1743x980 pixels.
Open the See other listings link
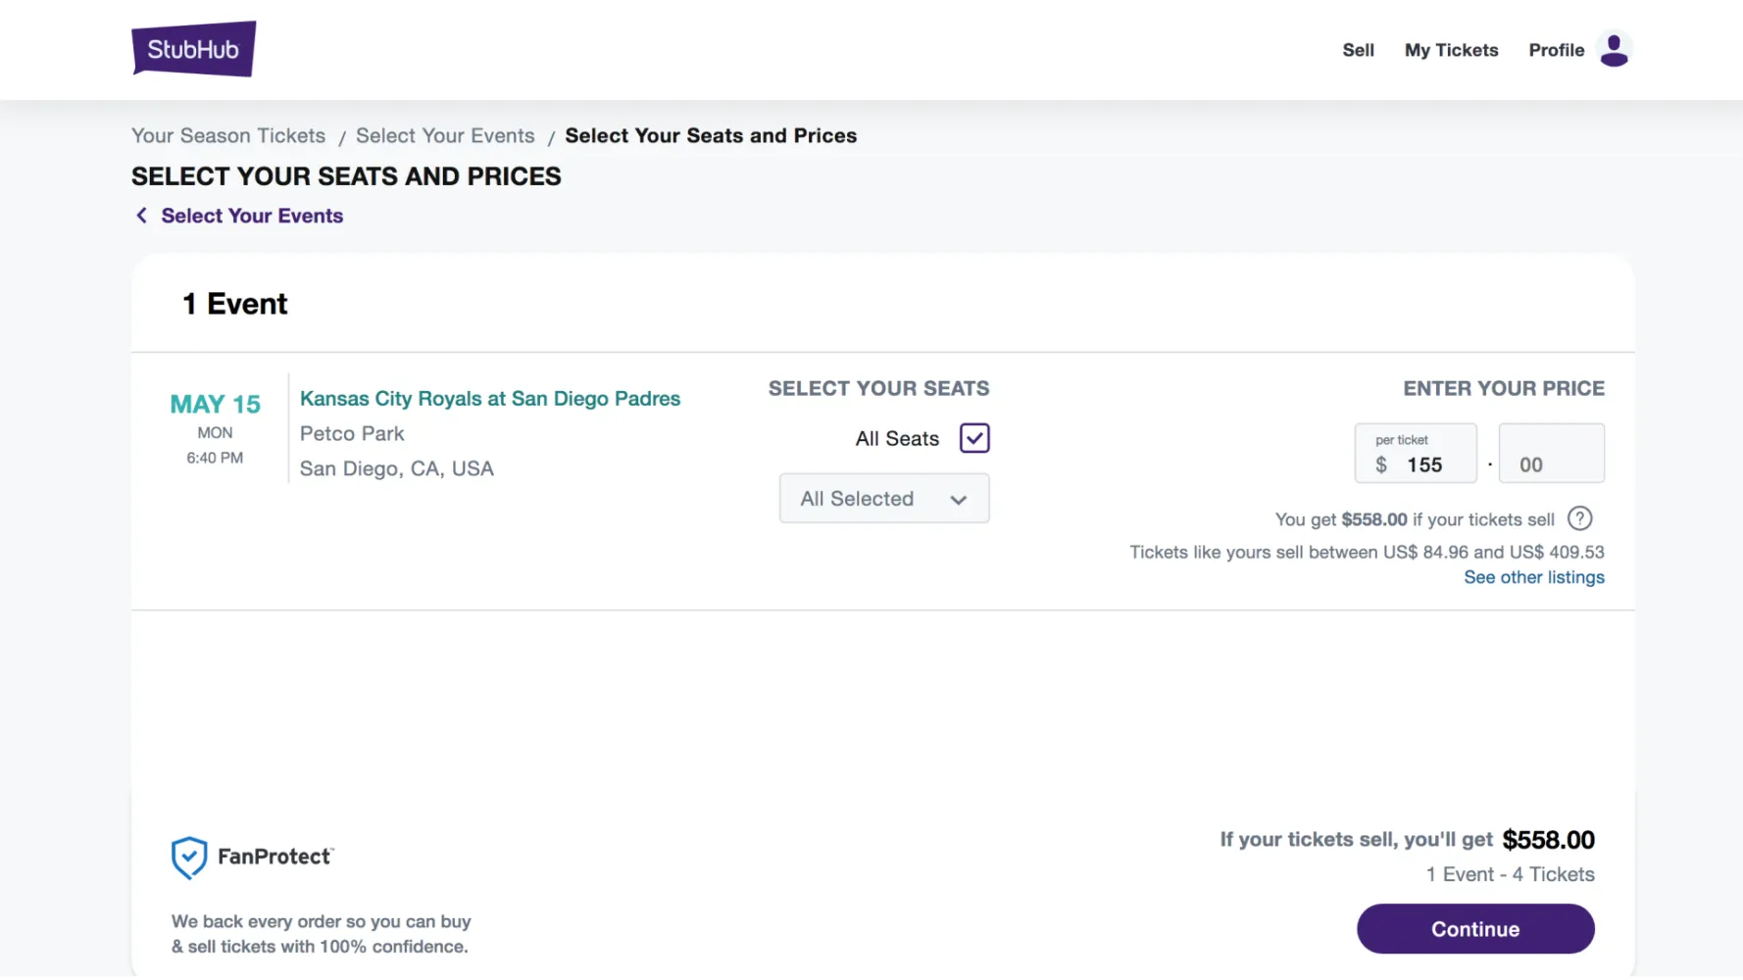[1533, 577]
